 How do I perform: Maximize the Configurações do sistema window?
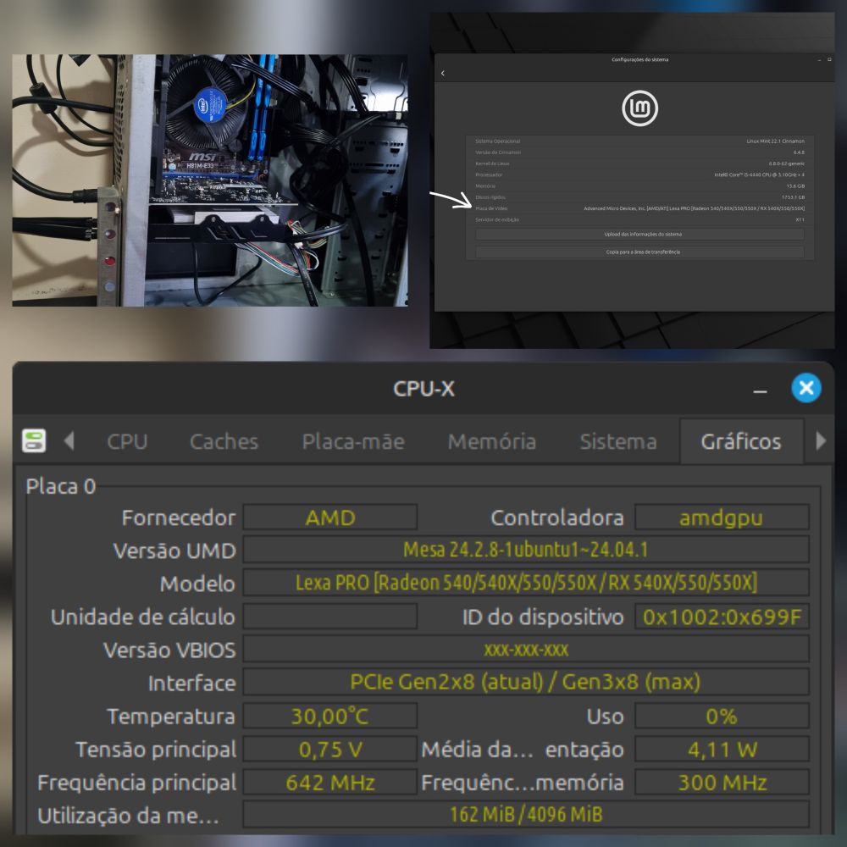pos(830,59)
